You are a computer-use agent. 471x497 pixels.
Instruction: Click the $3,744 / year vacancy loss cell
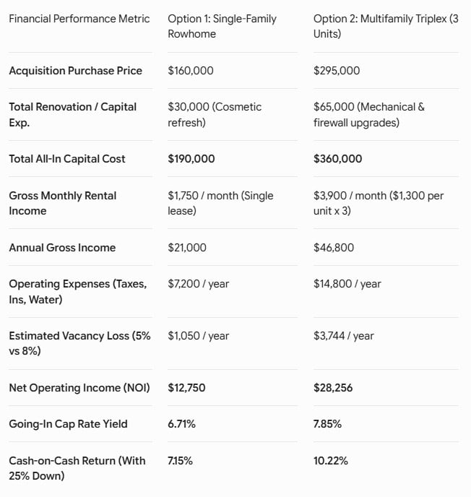[x=344, y=336]
